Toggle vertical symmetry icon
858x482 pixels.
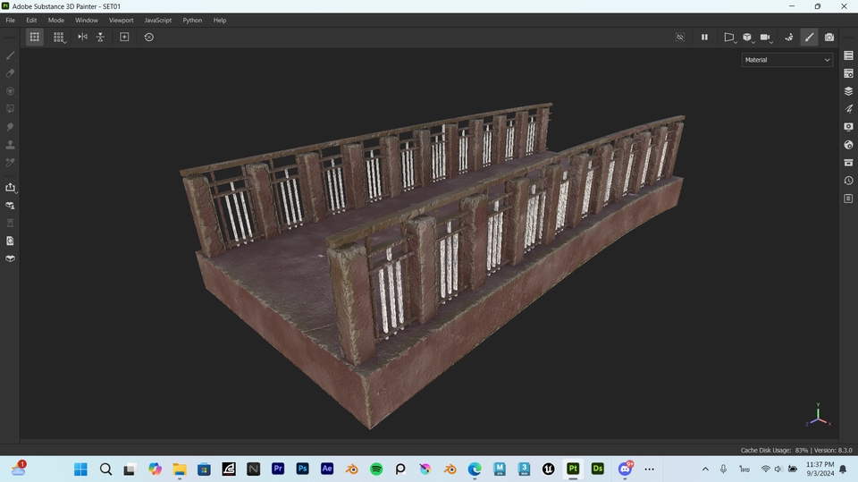tap(100, 37)
